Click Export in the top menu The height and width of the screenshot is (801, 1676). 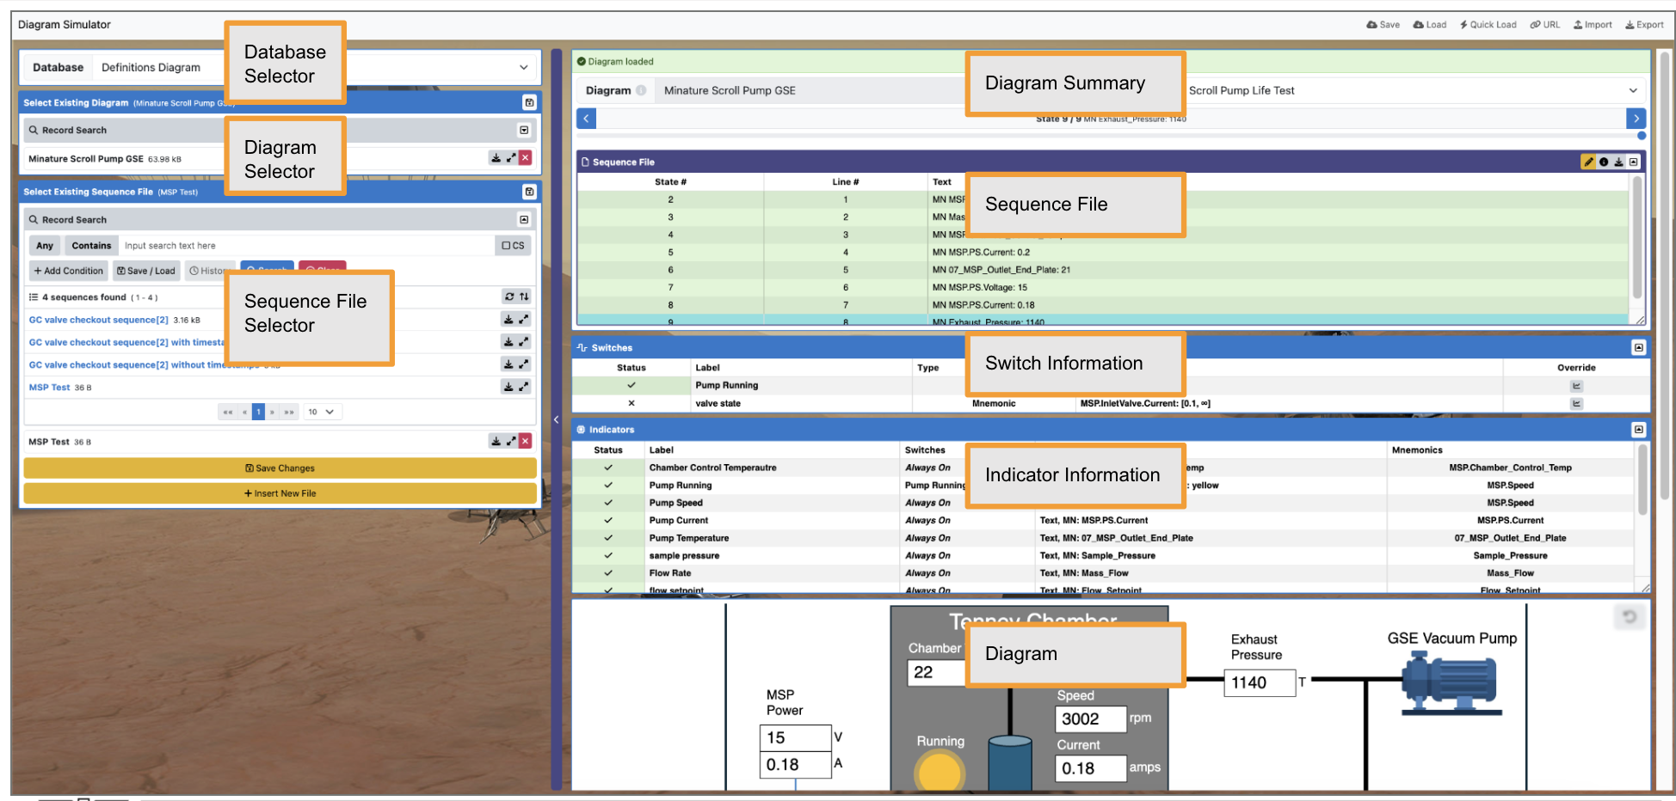(1643, 25)
